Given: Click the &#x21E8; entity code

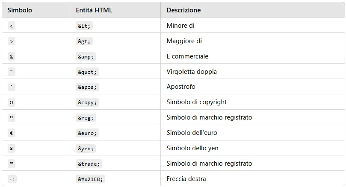Looking at the screenshot, I should [x=90, y=179].
